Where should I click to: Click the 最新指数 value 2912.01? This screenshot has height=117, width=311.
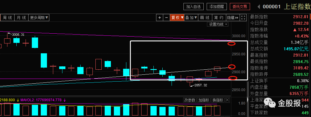tap(301, 17)
